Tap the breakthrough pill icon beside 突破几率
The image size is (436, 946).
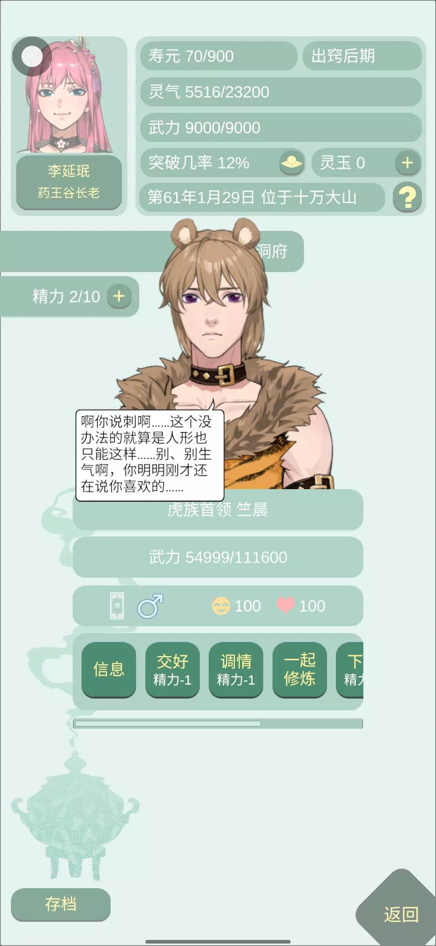click(291, 163)
